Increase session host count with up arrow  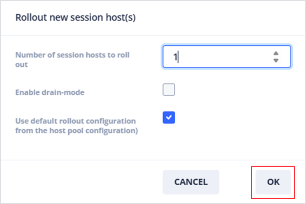click(x=276, y=53)
